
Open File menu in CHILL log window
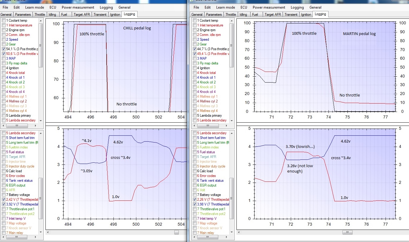[x=5, y=7]
